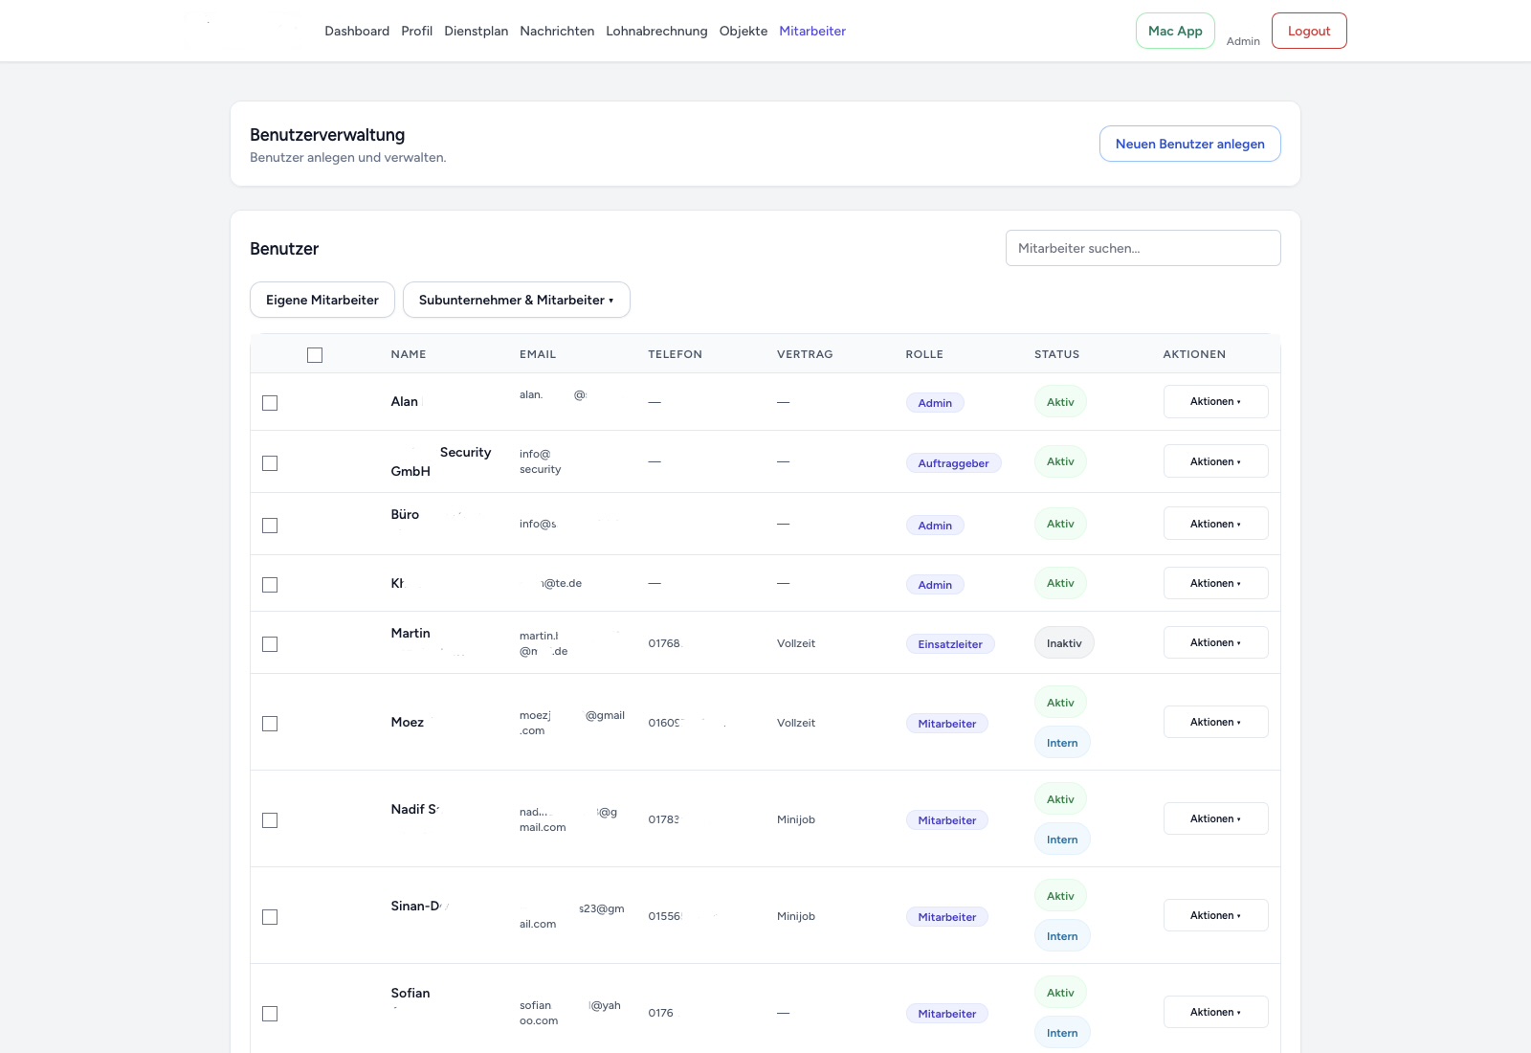Switch to the Lohnabrechnung page

pos(656,31)
